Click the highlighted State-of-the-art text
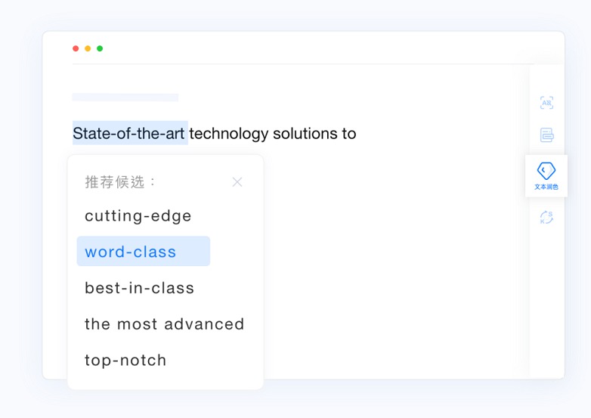The width and height of the screenshot is (591, 418). coord(130,133)
